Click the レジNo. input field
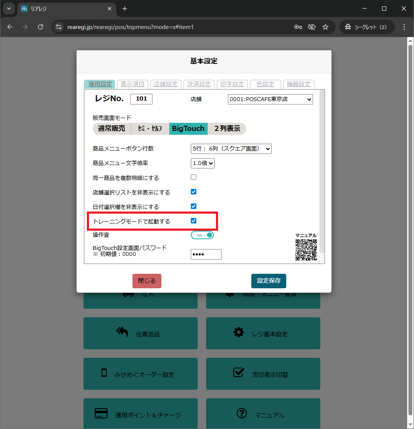Viewport: 414px width, 429px height. click(x=141, y=99)
